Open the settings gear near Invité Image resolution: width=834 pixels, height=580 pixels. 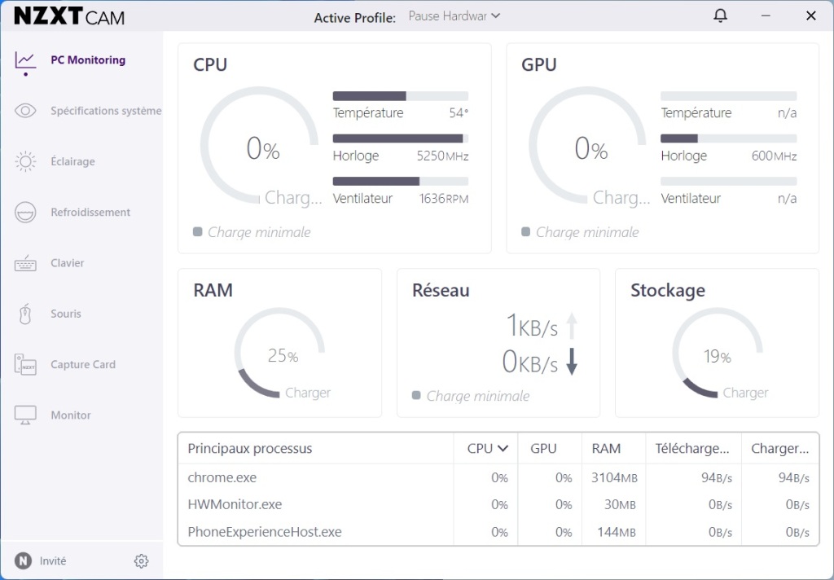[141, 560]
